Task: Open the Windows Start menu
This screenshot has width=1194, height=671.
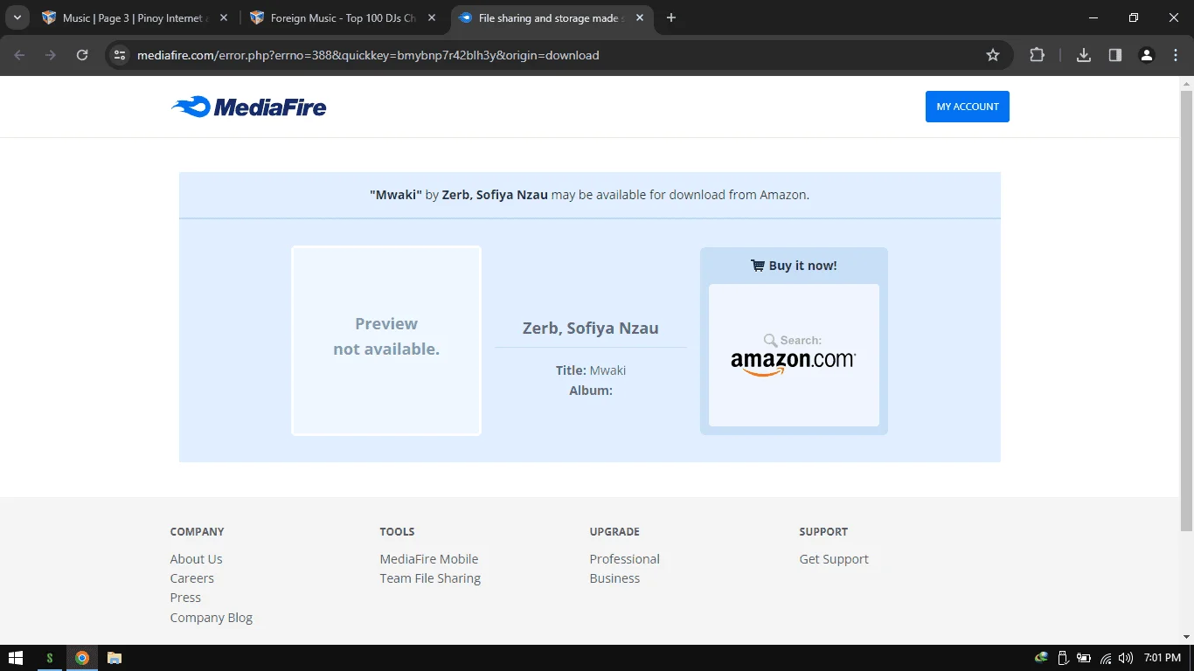Action: (x=15, y=658)
